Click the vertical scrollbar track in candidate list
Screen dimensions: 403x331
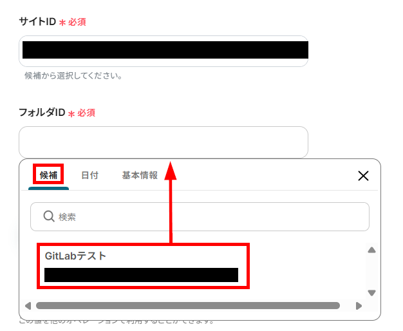click(x=371, y=271)
